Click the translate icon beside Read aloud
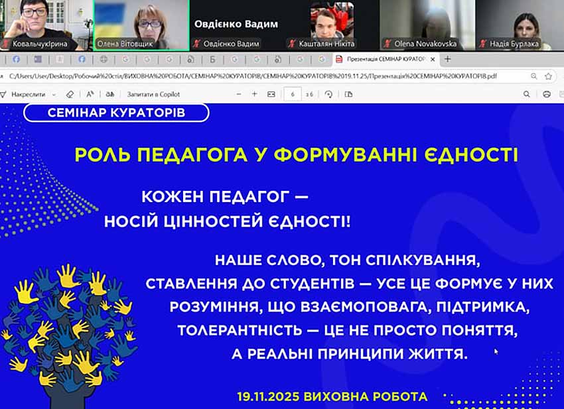This screenshot has width=564, height=409. point(110,94)
